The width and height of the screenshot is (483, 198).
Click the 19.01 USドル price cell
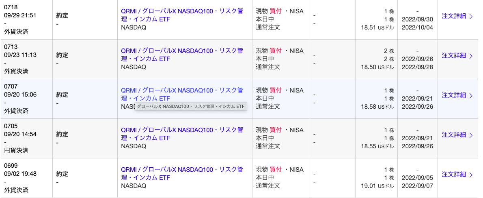[377, 186]
